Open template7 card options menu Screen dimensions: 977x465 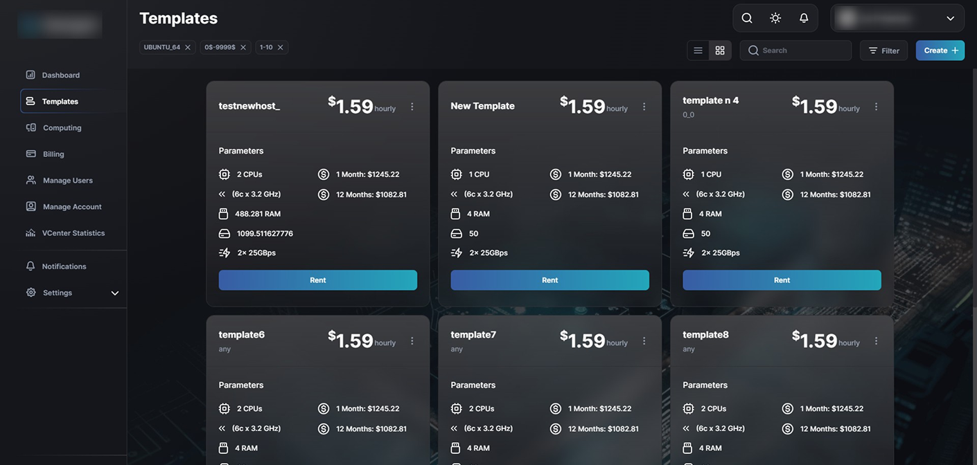pyautogui.click(x=644, y=341)
